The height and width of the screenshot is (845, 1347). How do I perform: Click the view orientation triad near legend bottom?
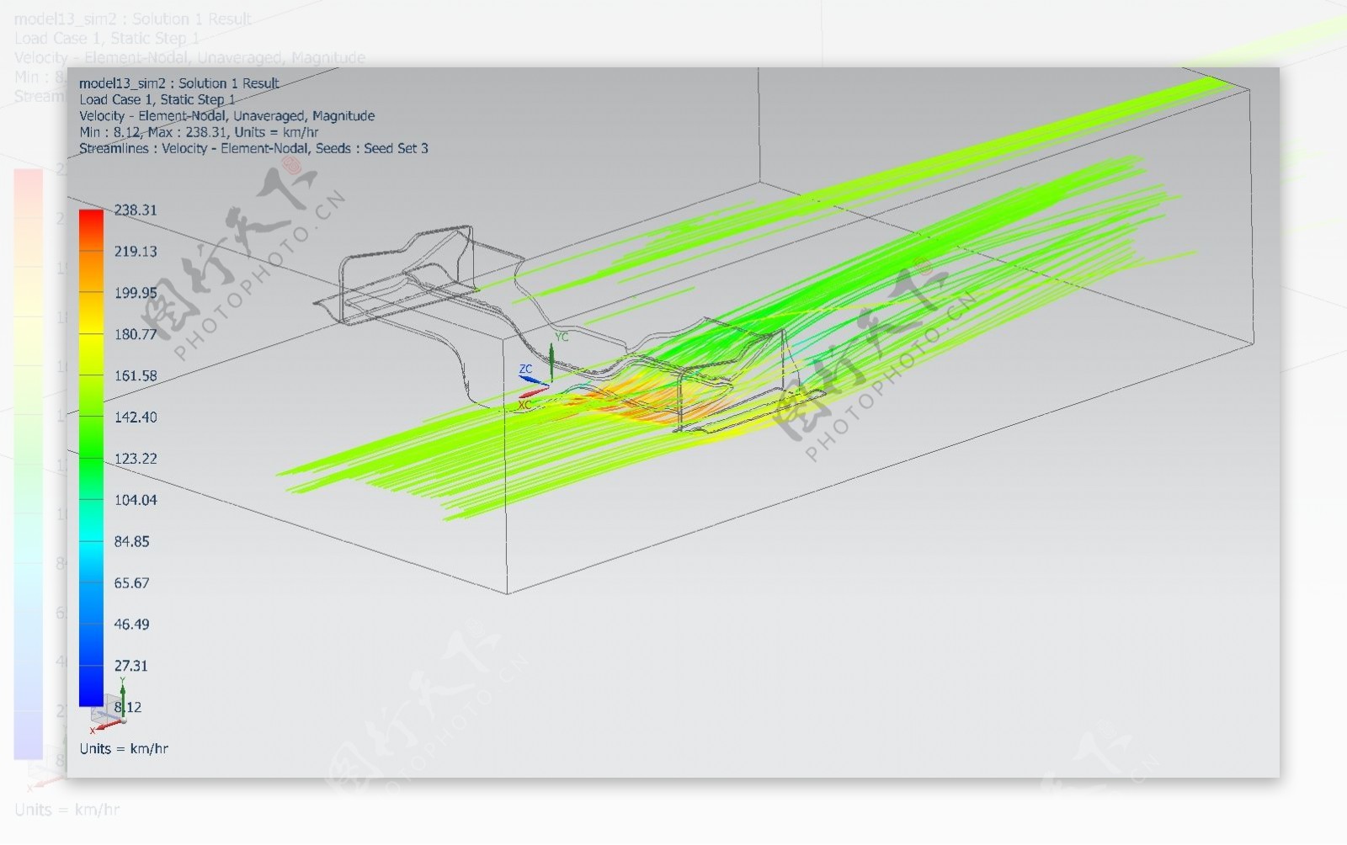[109, 707]
